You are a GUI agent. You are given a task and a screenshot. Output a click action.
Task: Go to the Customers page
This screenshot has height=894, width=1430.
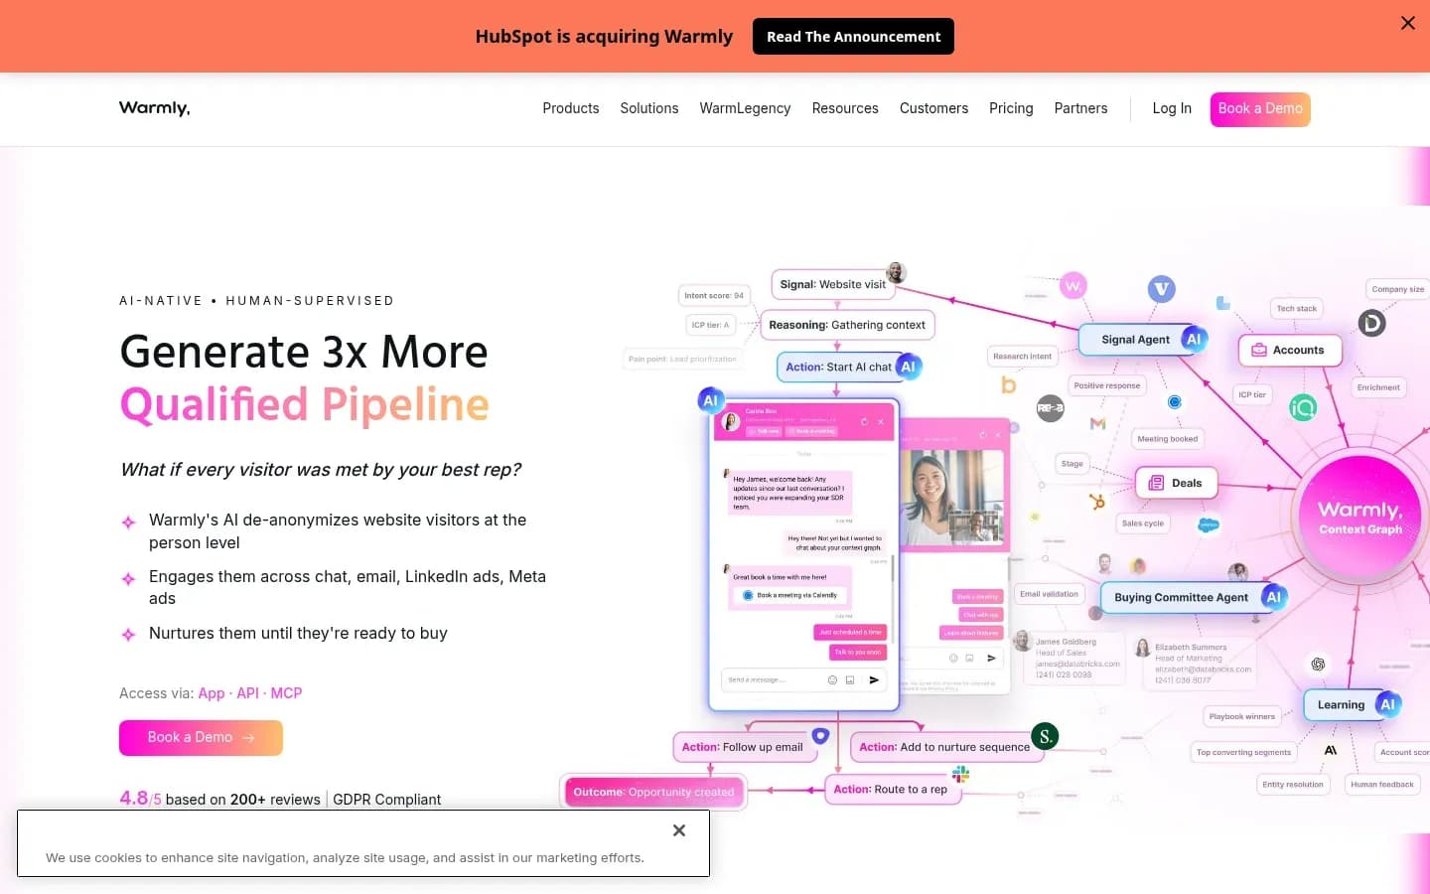[x=933, y=108]
